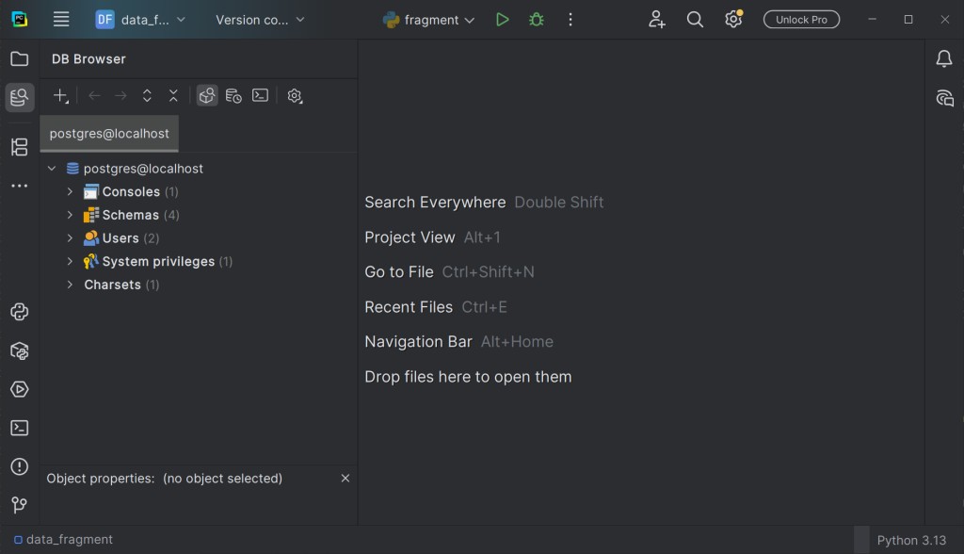This screenshot has width=964, height=554.
Task: Click the green Run button
Action: tap(503, 20)
